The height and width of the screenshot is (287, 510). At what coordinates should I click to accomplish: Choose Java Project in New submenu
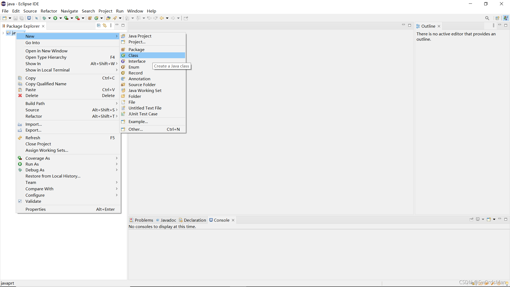(153, 36)
